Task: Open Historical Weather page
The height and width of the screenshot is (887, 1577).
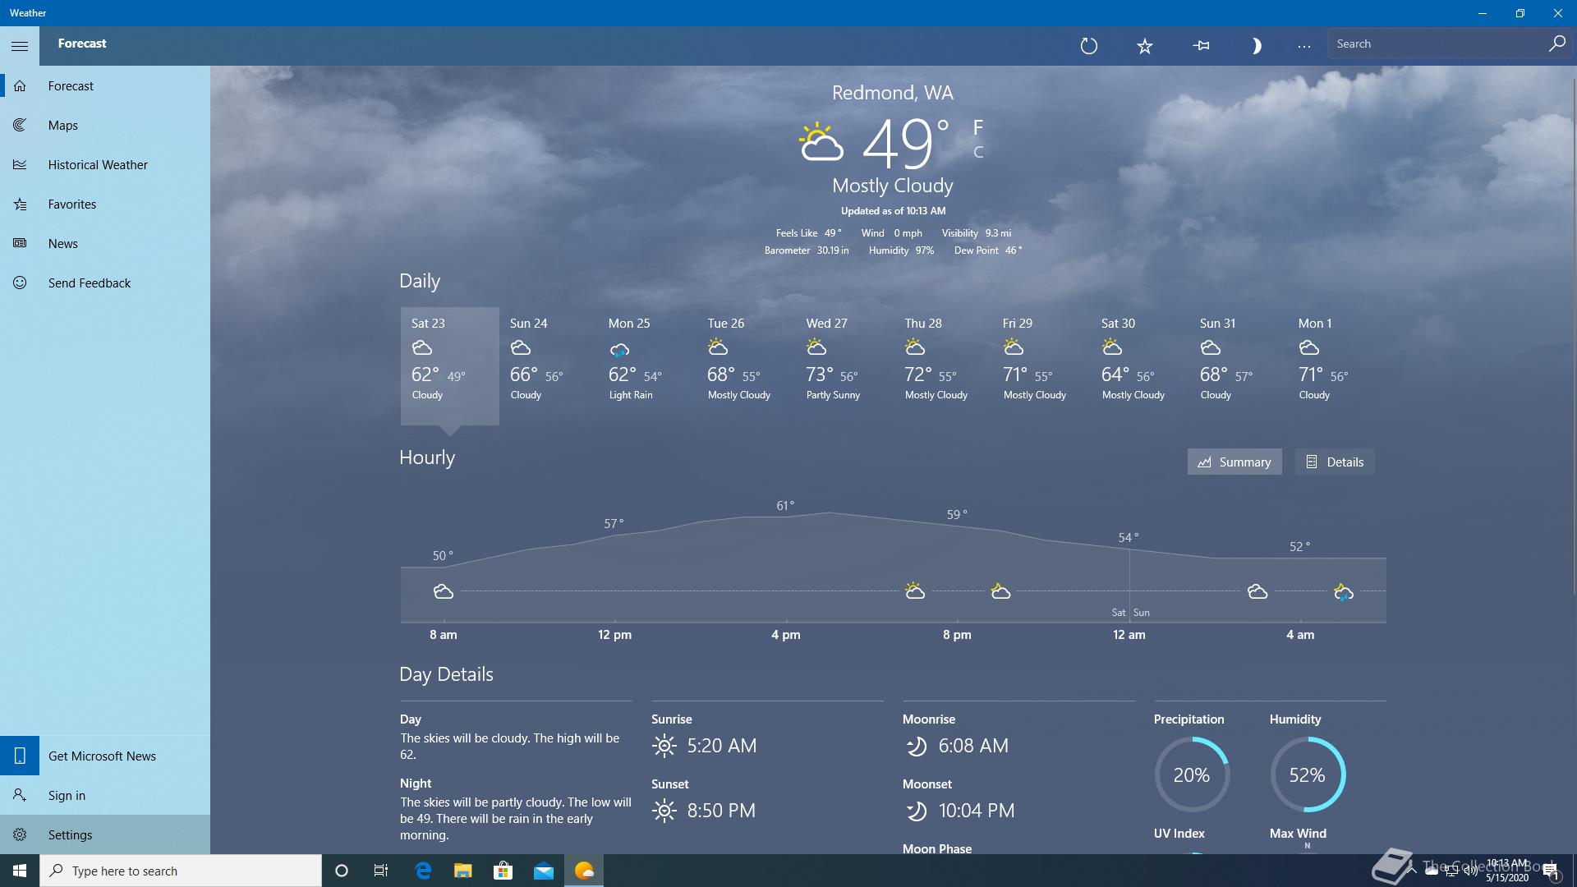Action: tap(105, 164)
